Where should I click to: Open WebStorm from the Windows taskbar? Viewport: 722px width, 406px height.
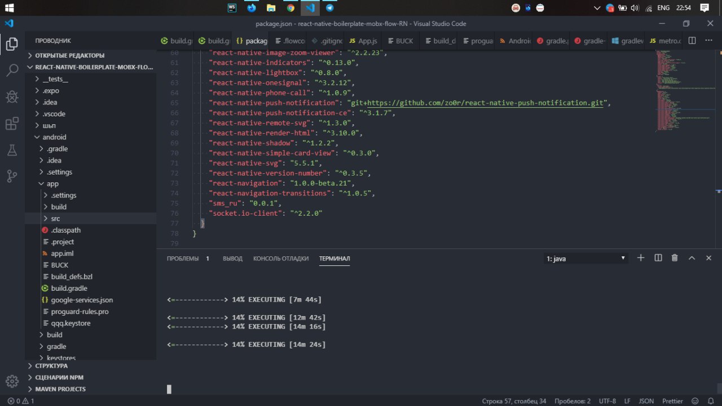click(x=232, y=8)
